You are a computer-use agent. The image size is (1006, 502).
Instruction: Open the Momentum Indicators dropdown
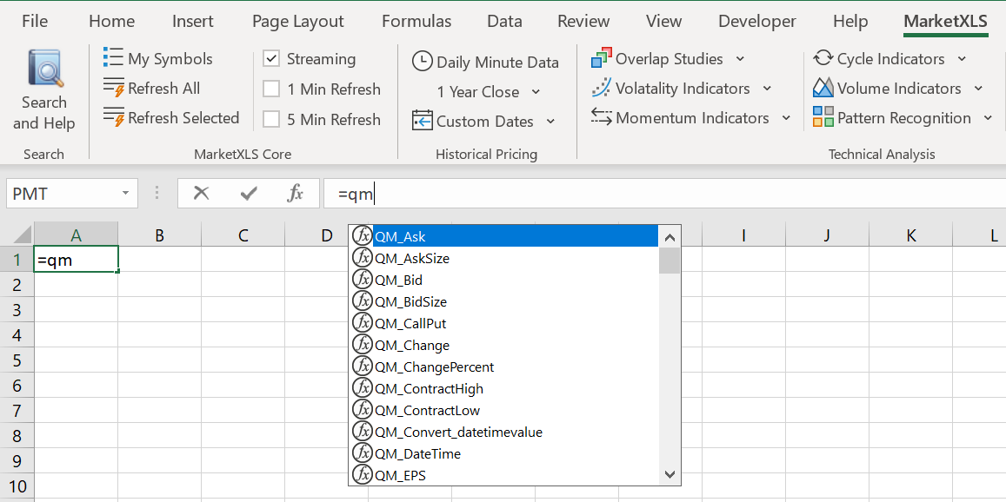pos(787,117)
